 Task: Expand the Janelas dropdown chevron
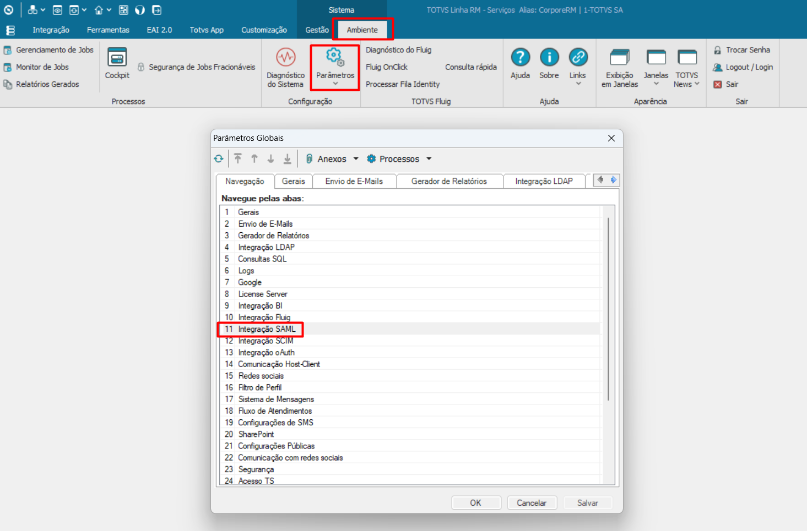coord(656,84)
